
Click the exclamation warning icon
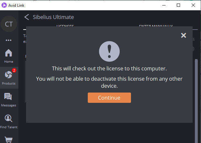[x=109, y=51]
